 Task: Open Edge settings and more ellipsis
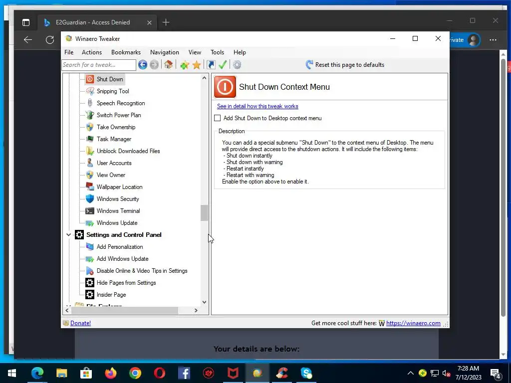[x=493, y=40]
